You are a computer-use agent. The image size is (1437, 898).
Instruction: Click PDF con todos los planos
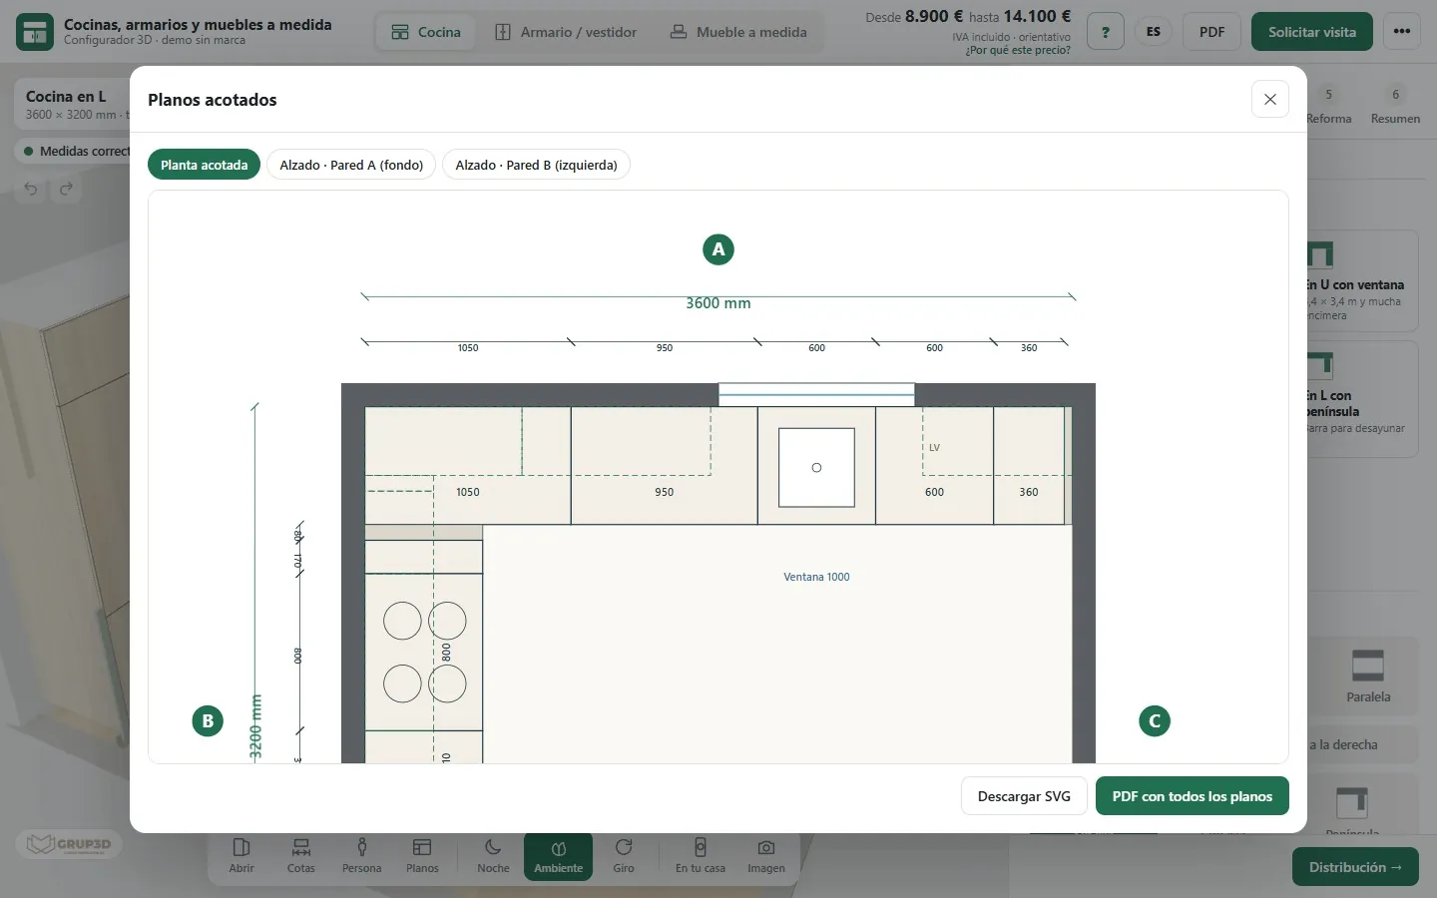[1192, 796]
